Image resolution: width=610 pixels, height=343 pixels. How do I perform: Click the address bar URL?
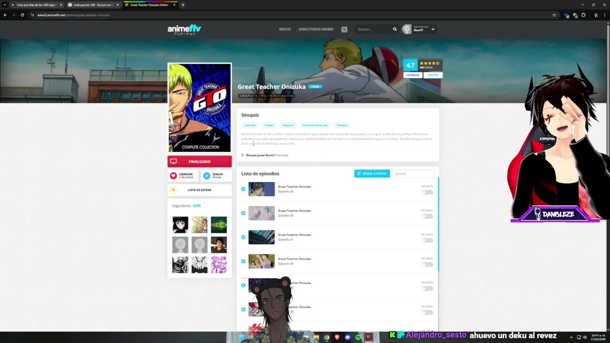[73, 15]
